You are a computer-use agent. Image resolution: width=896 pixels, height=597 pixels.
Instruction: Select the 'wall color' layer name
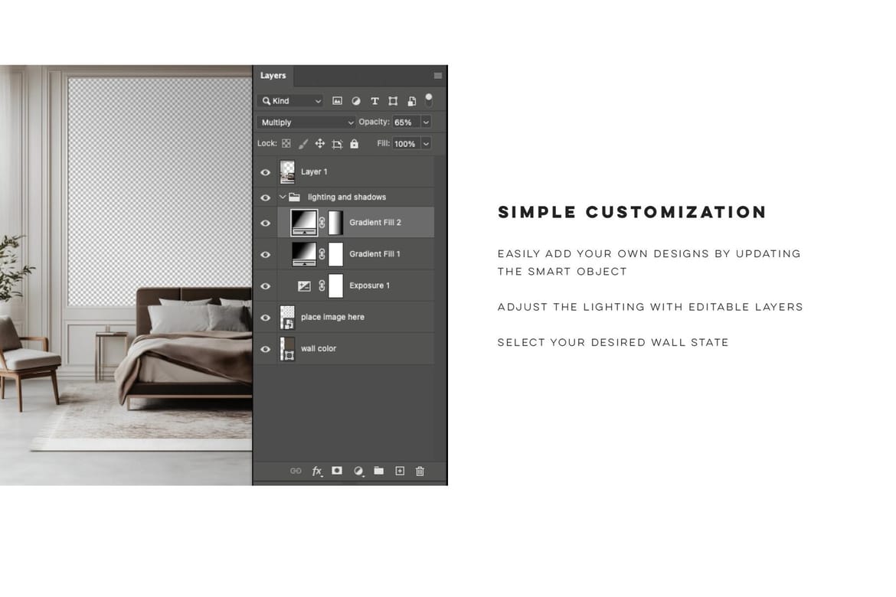pos(319,348)
